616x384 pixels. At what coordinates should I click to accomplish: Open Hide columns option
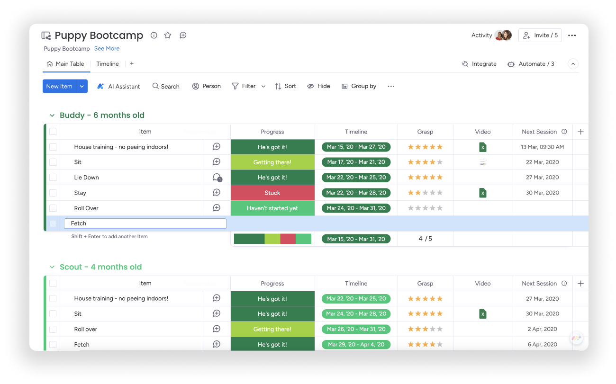318,86
